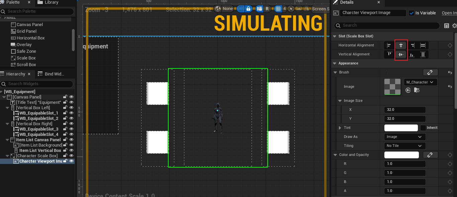Collapse the Appearance section
457x197 pixels.
click(334, 63)
